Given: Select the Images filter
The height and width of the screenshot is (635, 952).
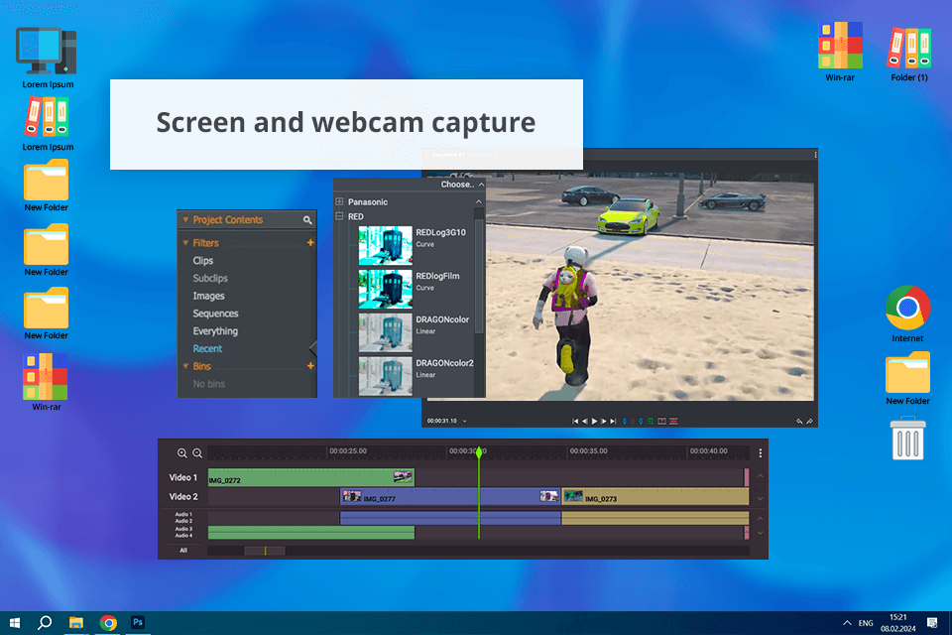Looking at the screenshot, I should click(x=208, y=296).
